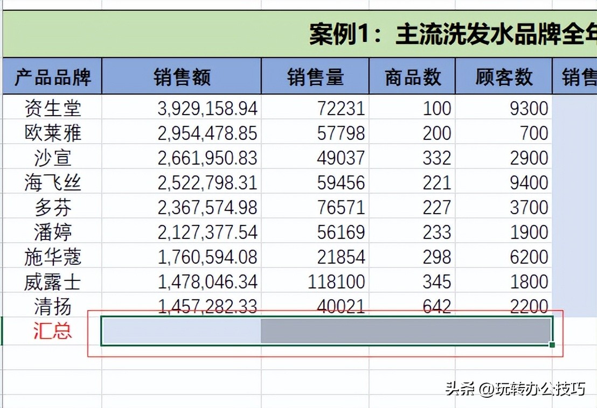The height and width of the screenshot is (408, 597).
Task: Select the brand cell 沙宣
Action: click(52, 157)
